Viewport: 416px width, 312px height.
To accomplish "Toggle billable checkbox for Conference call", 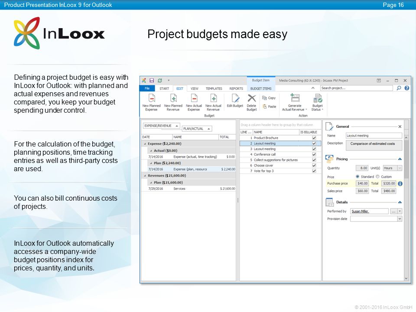I will 314,154.
